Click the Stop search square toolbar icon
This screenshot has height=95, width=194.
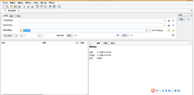coord(32,7)
